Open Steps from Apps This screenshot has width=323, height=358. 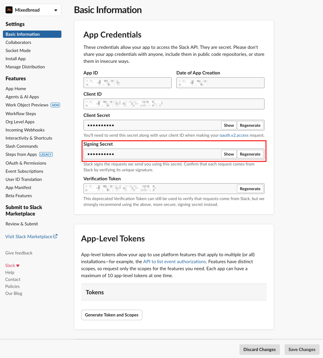pos(21,154)
